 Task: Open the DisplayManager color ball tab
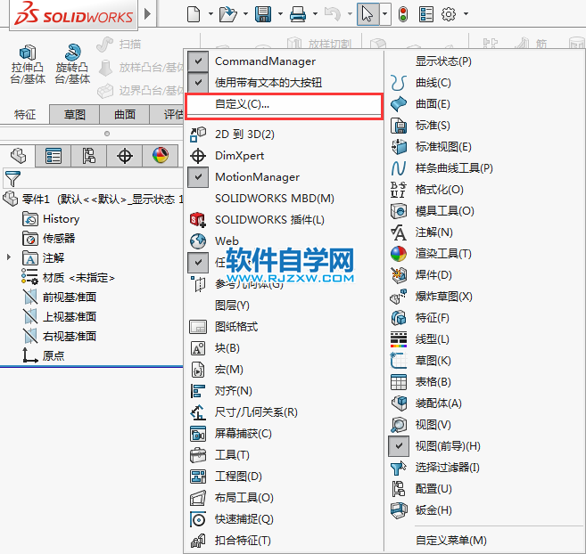[161, 156]
